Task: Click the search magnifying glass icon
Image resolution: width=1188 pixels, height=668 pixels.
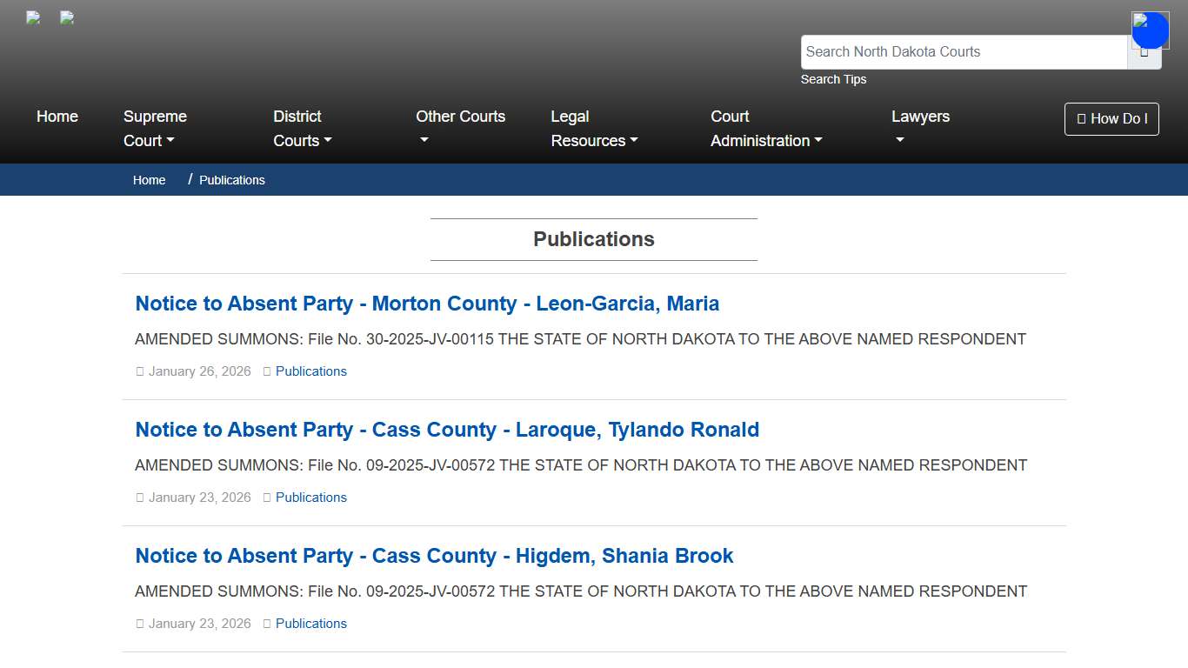Action: point(1145,51)
